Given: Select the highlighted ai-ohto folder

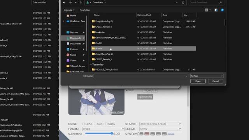Looking at the screenshot, I should (x=144, y=49).
